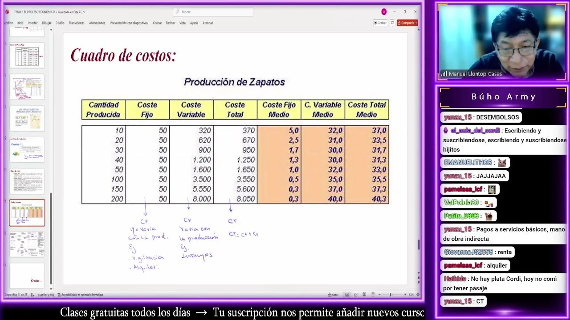Click the Cantidad Producida header cell
Screen dimensions: 570x320
(x=103, y=110)
